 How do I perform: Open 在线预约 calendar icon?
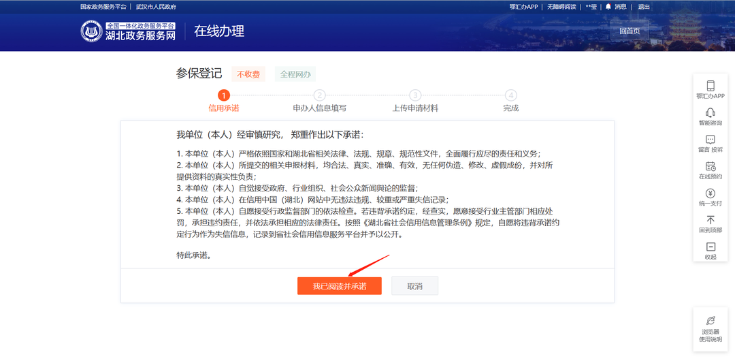coord(710,166)
